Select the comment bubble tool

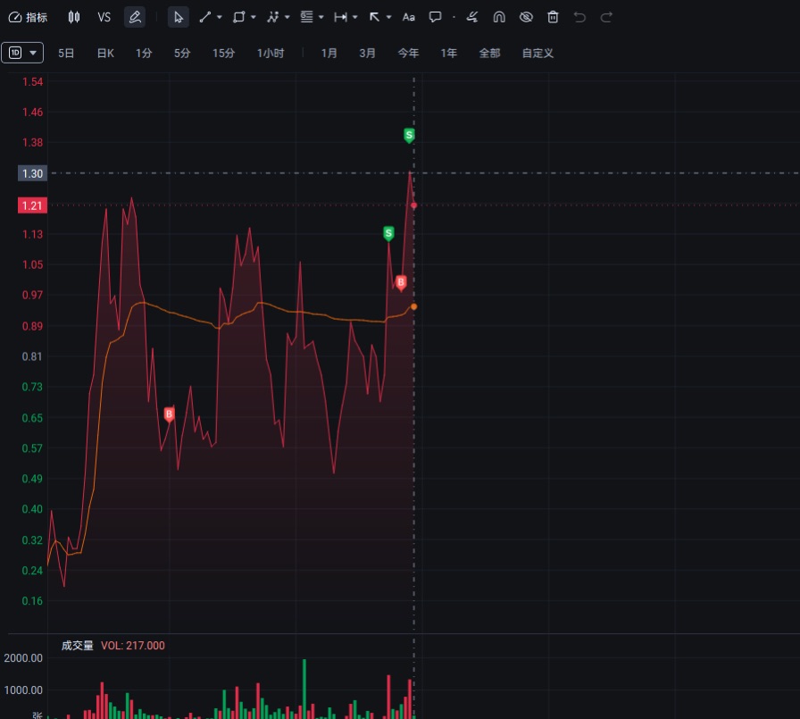[x=435, y=17]
